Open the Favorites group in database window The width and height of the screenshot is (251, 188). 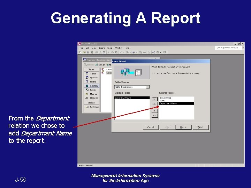tap(92, 107)
